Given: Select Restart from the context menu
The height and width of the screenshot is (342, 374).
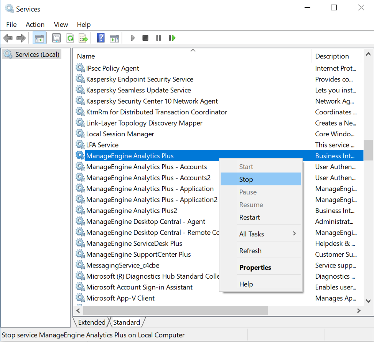Looking at the screenshot, I should (x=249, y=217).
